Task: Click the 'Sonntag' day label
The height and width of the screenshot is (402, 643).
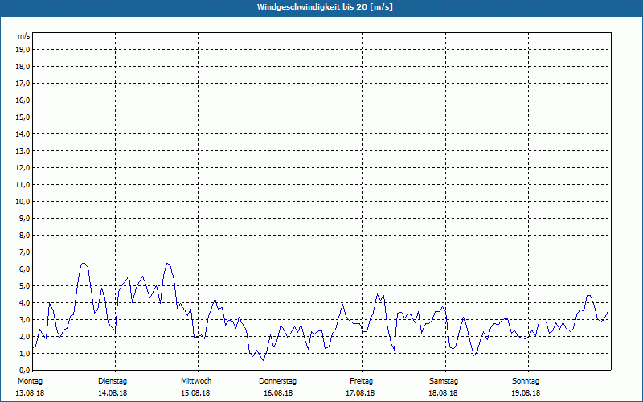Action: [526, 381]
